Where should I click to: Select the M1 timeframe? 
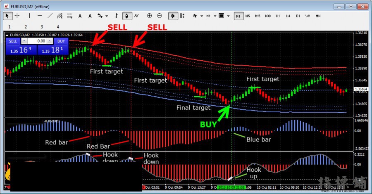tap(238, 16)
